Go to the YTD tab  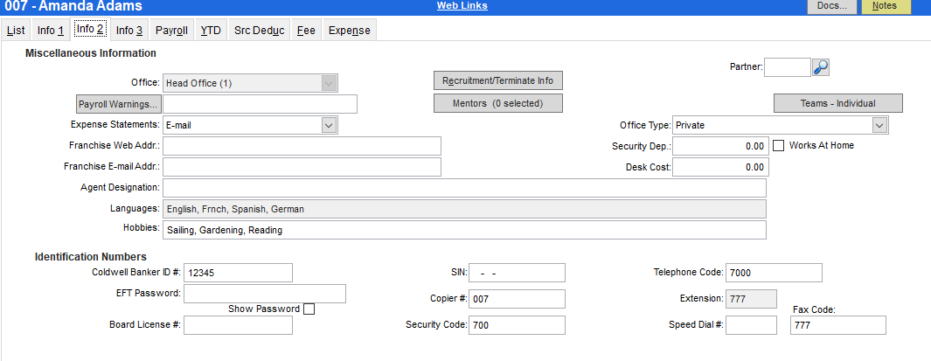click(211, 31)
